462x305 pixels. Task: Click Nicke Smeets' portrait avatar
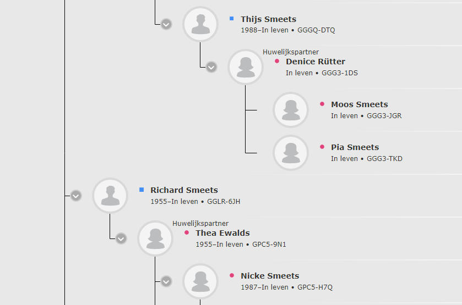[200, 281]
